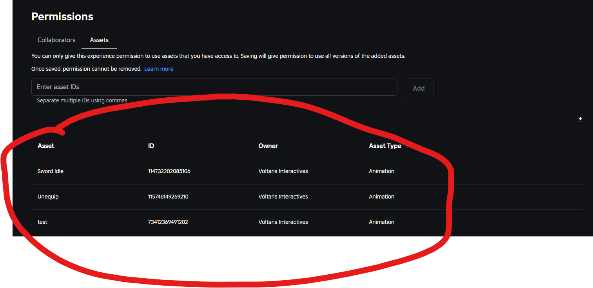Image resolution: width=593 pixels, height=288 pixels.
Task: Click the Asset column header
Action: click(46, 146)
